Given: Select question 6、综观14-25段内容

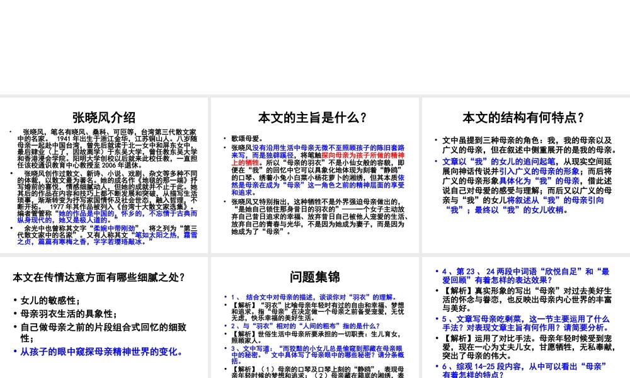Looking at the screenshot, I should tap(524, 370).
